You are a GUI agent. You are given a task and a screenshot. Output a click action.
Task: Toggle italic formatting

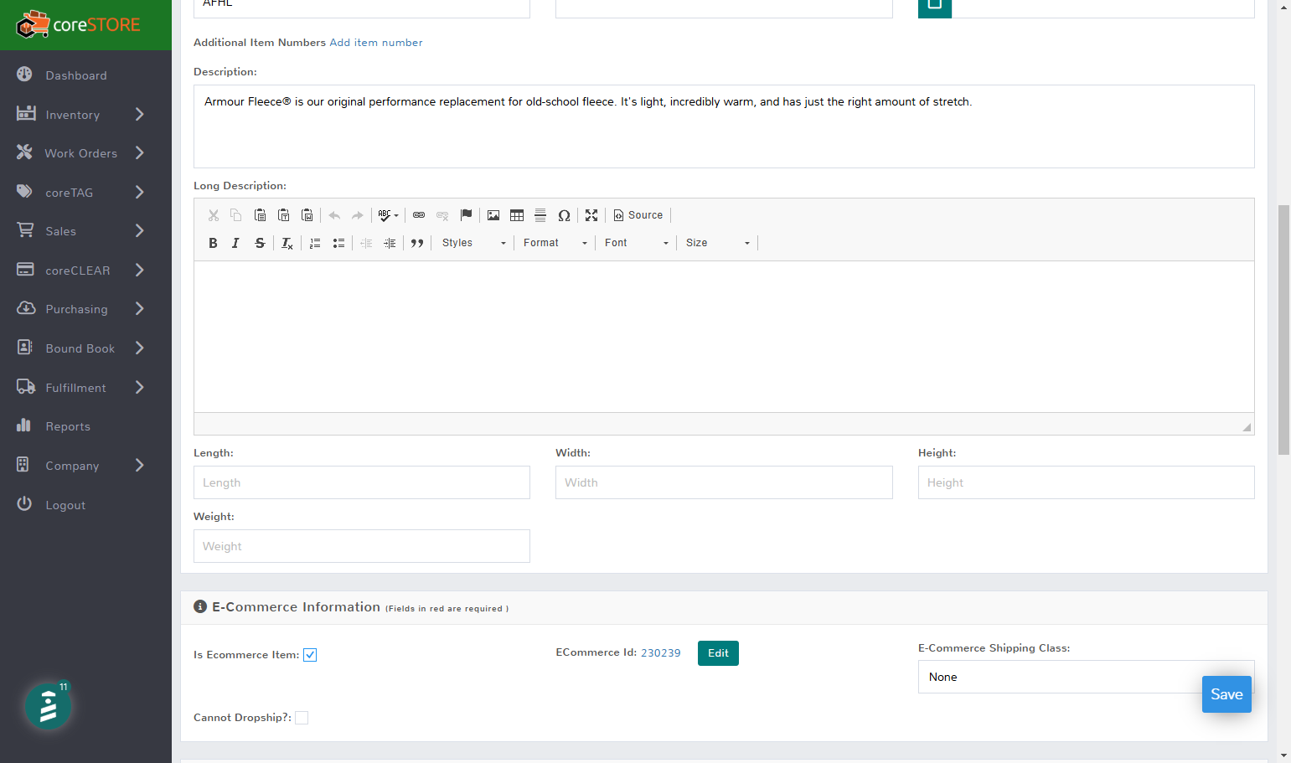[235, 243]
